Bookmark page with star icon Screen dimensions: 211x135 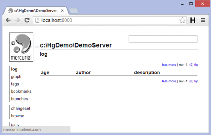[x=182, y=20]
